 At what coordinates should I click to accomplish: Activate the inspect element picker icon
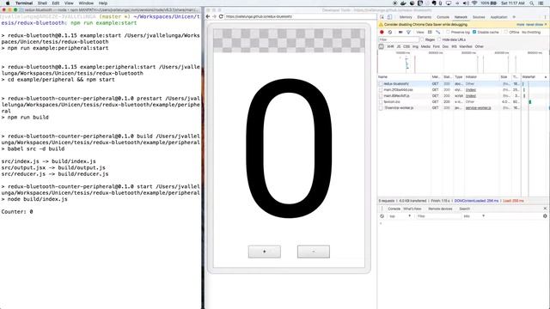coord(382,17)
